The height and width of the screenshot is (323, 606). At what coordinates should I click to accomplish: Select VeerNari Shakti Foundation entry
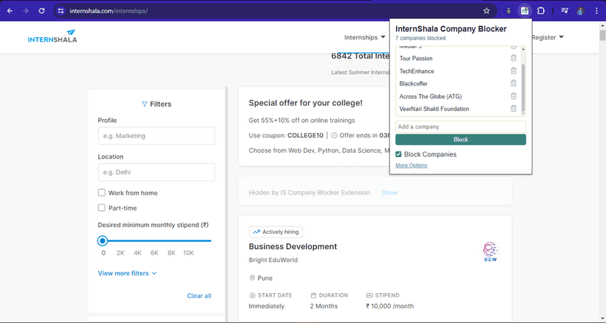[x=434, y=109]
